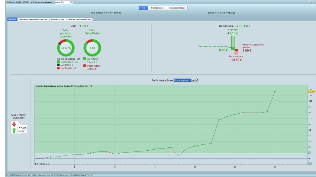Switch to the Résumé tab
Screen dimensions: 316x177
[12, 19]
